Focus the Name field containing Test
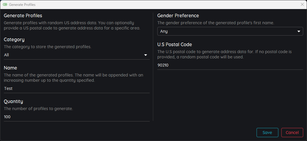The image size is (307, 141). [76, 88]
